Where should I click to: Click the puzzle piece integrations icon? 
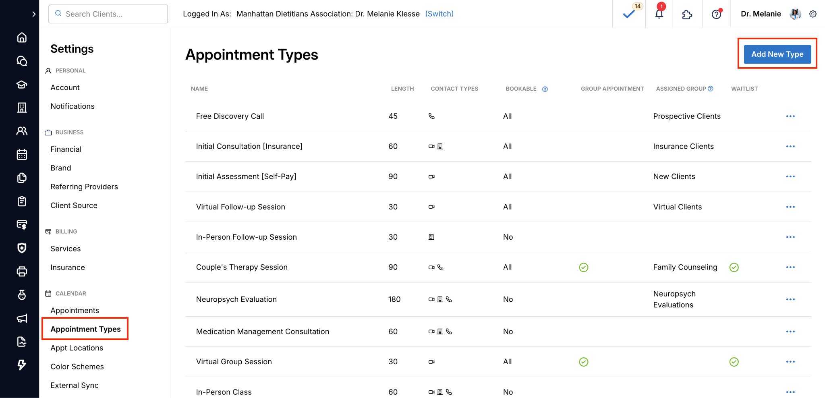click(x=687, y=15)
